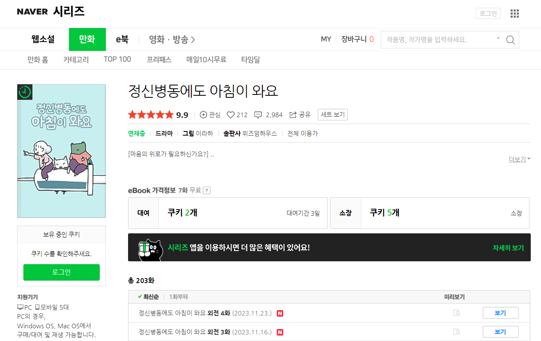This screenshot has width=541, height=341.
Task: Open comments via speech bubble icon
Action: [x=258, y=115]
